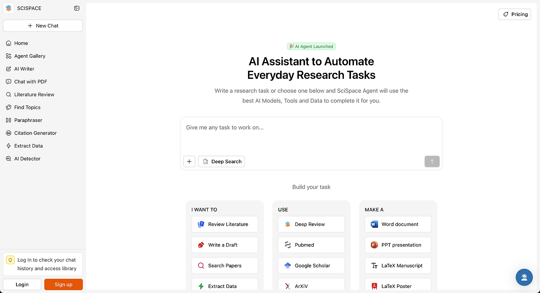
Task: Click the orange Sign up button
Action: point(63,285)
